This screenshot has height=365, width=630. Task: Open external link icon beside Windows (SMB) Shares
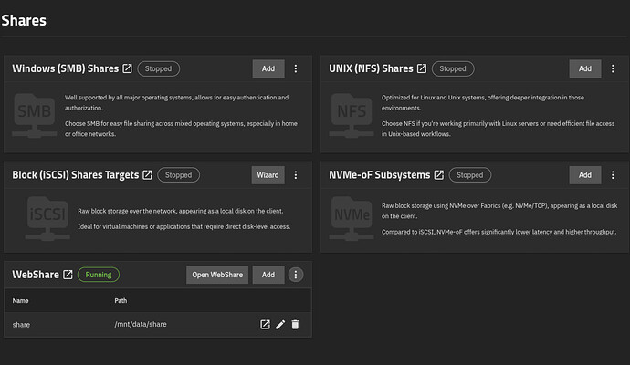(128, 68)
